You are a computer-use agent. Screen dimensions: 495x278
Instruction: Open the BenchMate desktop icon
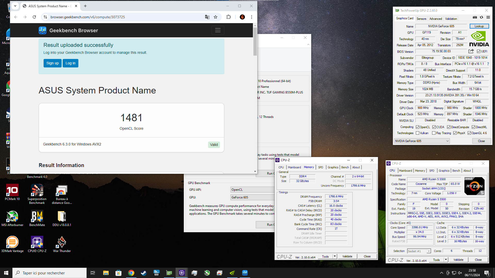click(37, 218)
